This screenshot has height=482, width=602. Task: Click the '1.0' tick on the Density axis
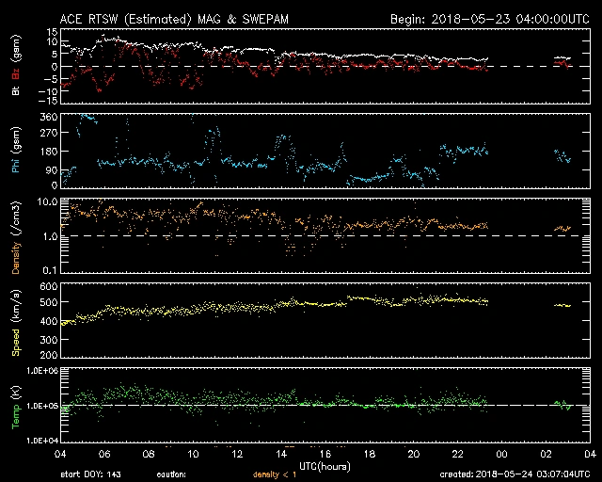pyautogui.click(x=50, y=236)
